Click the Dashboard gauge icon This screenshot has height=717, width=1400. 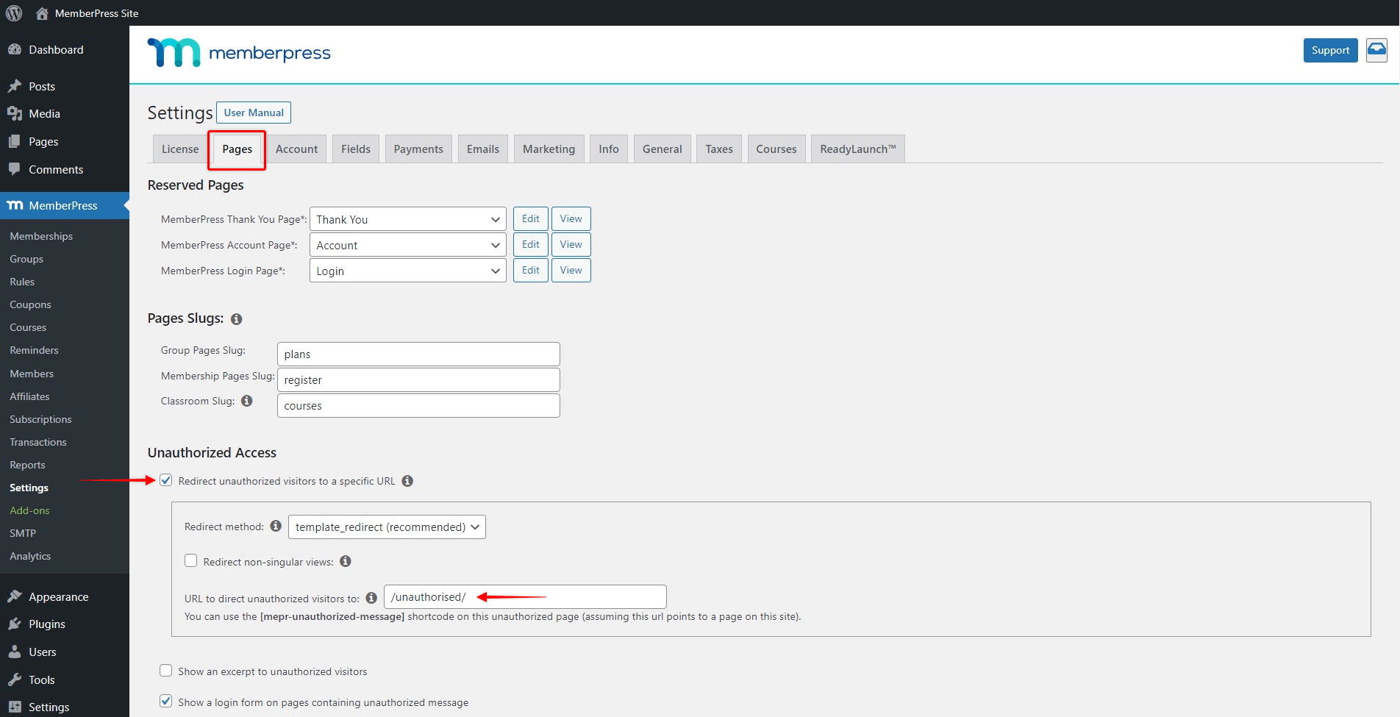[x=15, y=49]
